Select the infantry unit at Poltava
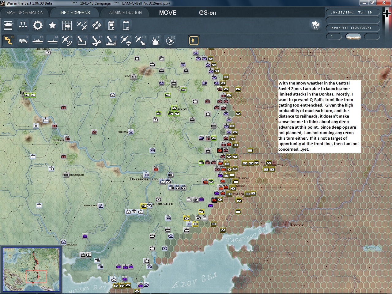Image resolution: width=392 pixels, height=294 pixels. point(131,132)
